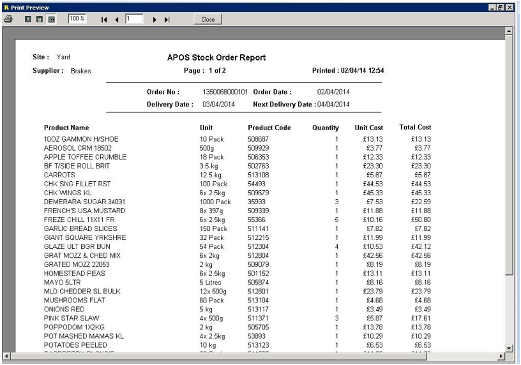Click the zoom percentage field showing 100 %

click(x=77, y=20)
